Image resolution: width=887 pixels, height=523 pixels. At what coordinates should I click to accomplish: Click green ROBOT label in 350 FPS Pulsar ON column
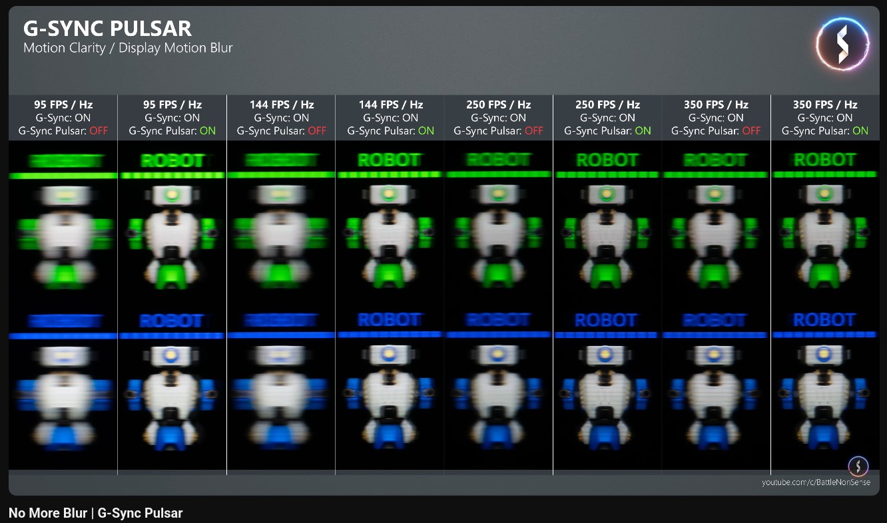(x=825, y=160)
